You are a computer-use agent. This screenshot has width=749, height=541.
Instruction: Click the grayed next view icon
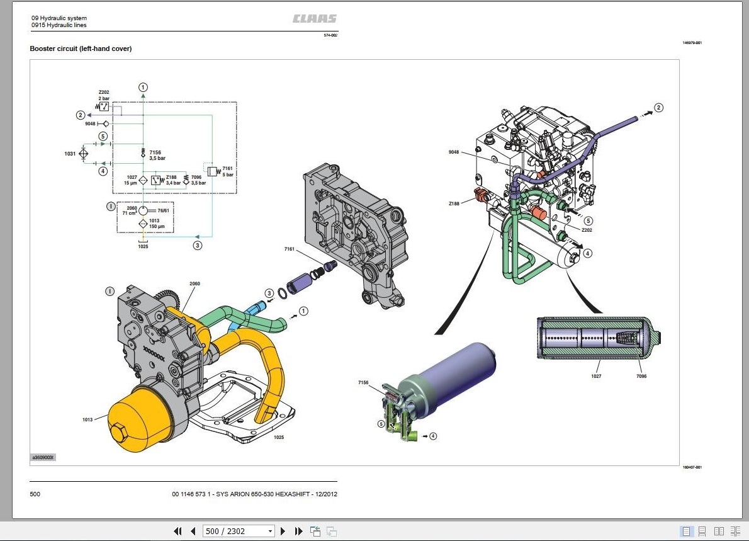point(332,531)
